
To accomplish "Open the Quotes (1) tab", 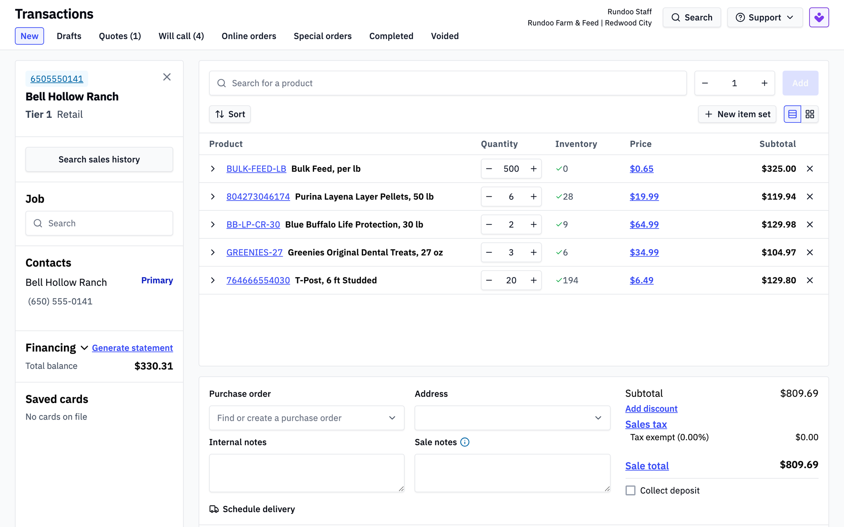I will 120,36.
